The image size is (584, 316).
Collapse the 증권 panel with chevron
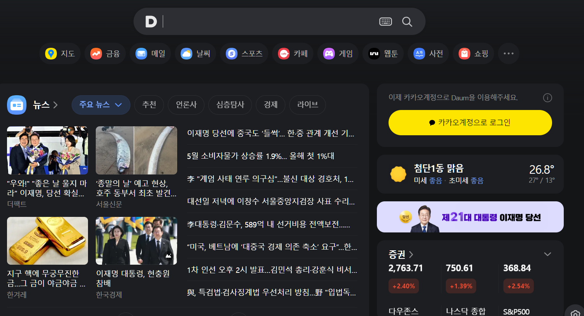coord(547,254)
